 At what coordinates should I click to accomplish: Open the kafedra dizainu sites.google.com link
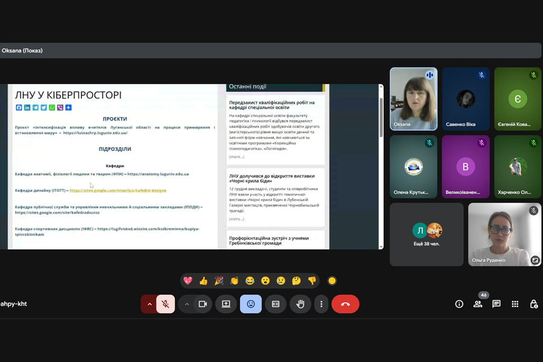[x=118, y=190]
